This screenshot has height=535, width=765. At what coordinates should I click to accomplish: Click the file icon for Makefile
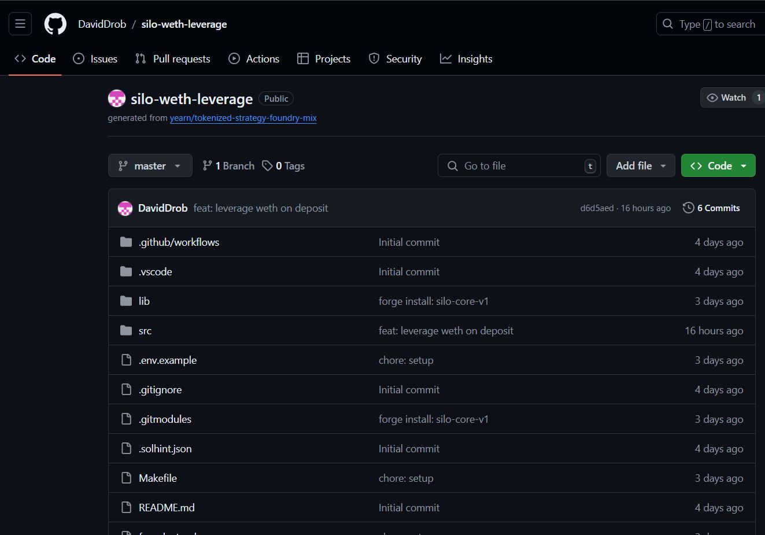coord(126,478)
